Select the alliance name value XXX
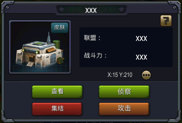The width and height of the screenshot is (182, 123). click(141, 39)
